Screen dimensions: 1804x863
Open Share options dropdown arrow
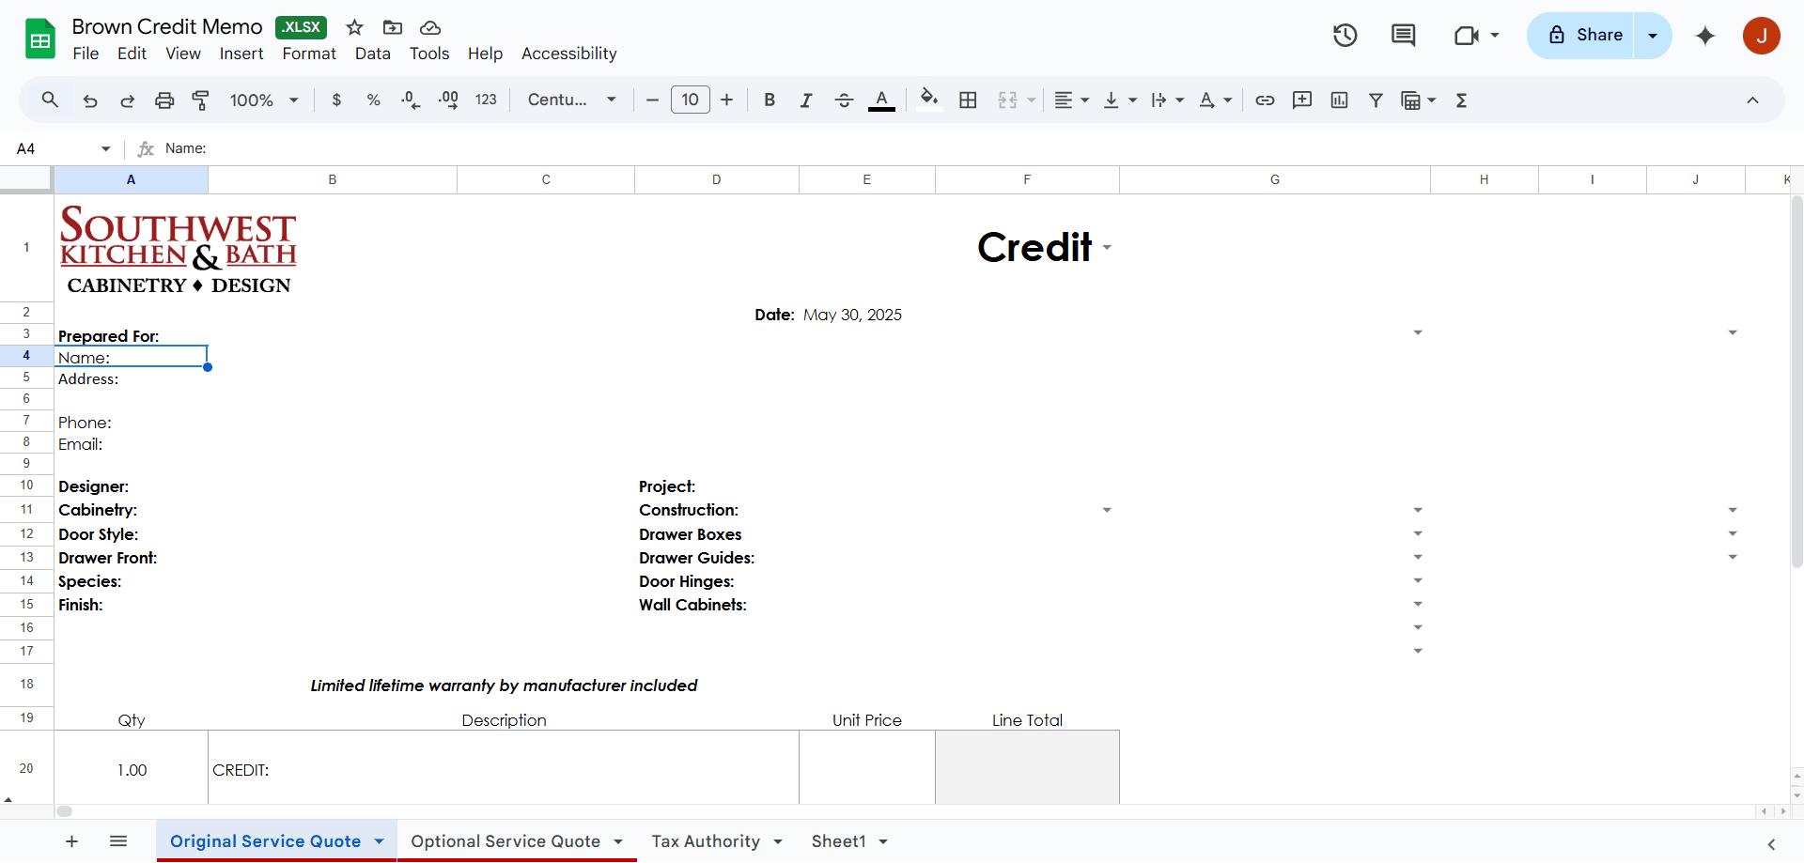click(x=1653, y=36)
